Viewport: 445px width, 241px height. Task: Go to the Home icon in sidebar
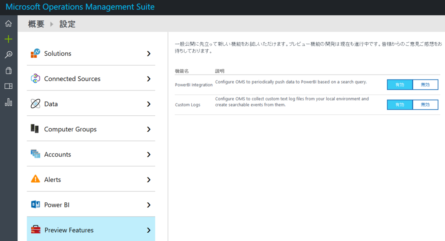pos(9,23)
